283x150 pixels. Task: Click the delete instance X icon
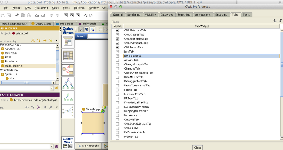(x=51, y=107)
